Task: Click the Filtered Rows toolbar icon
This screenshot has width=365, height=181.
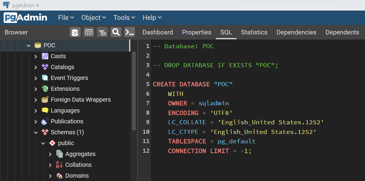Action: point(103,32)
